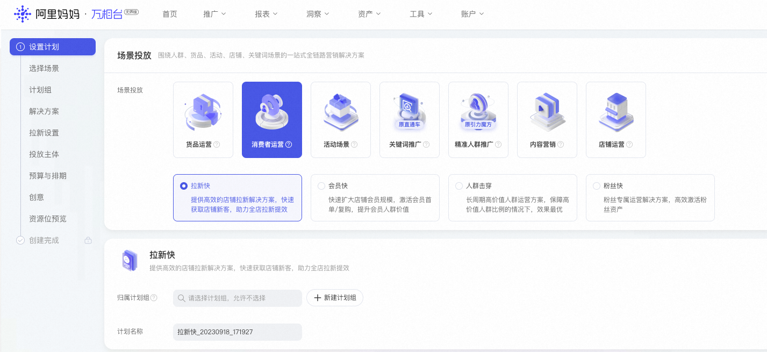Click help icon next to 消费者运营
This screenshot has width=767, height=352.
point(289,145)
